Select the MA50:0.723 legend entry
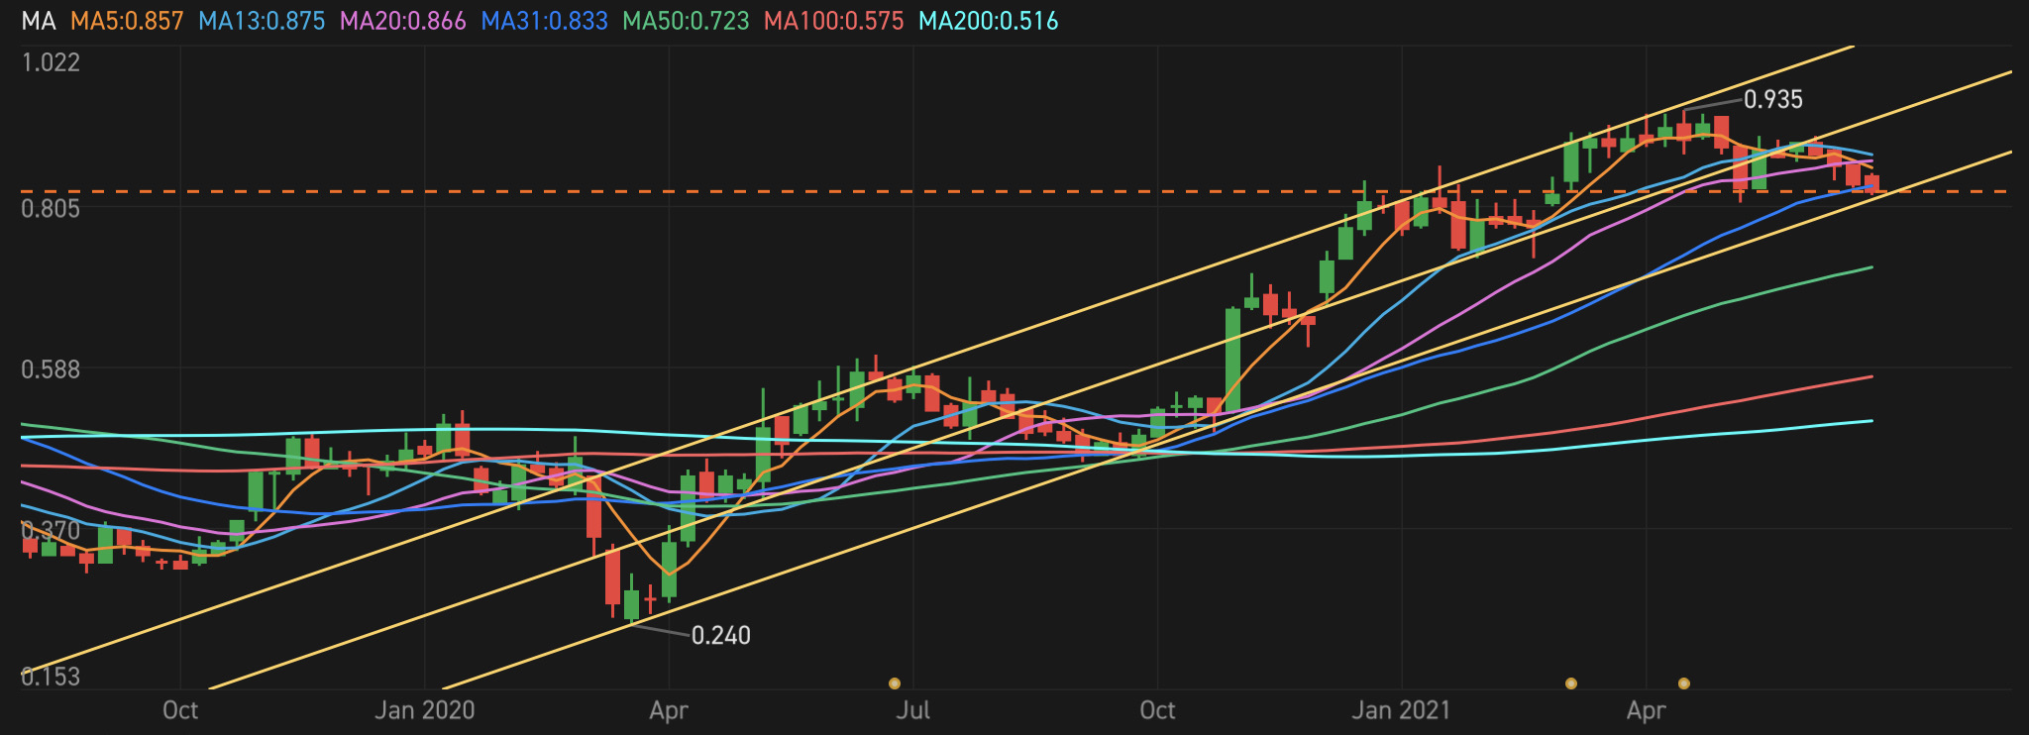 pyautogui.click(x=686, y=21)
